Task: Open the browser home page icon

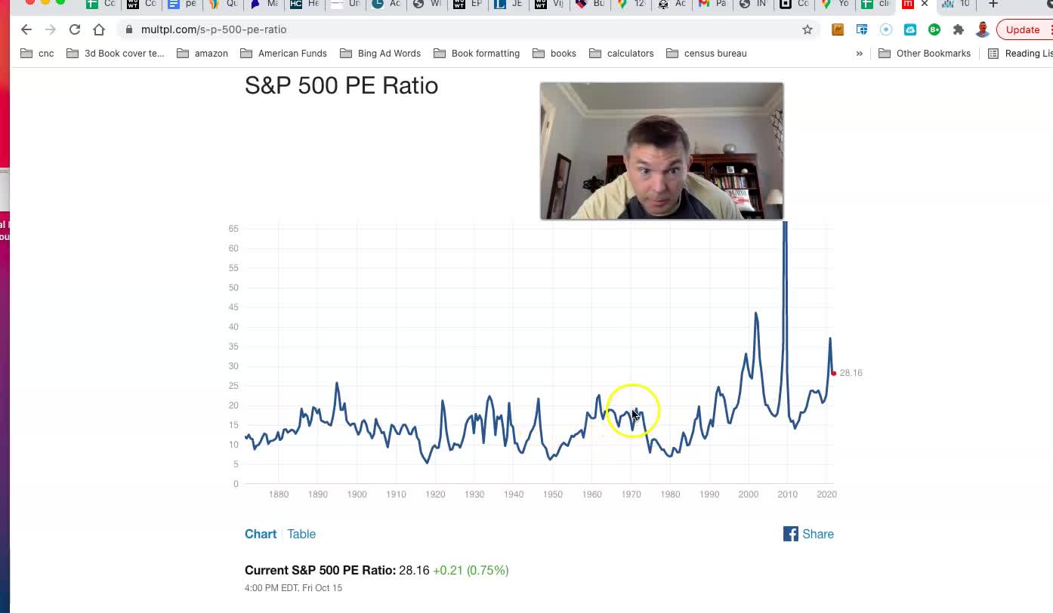Action: [x=99, y=29]
